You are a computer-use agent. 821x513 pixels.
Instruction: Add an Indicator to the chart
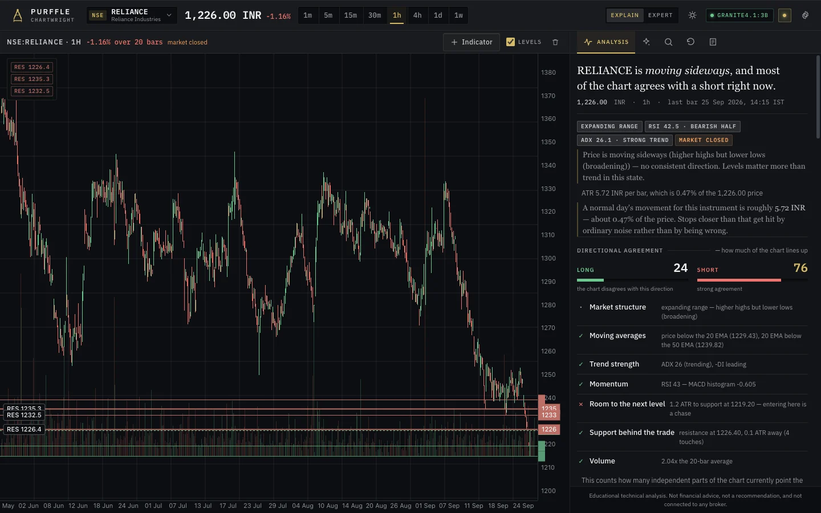[x=472, y=42]
